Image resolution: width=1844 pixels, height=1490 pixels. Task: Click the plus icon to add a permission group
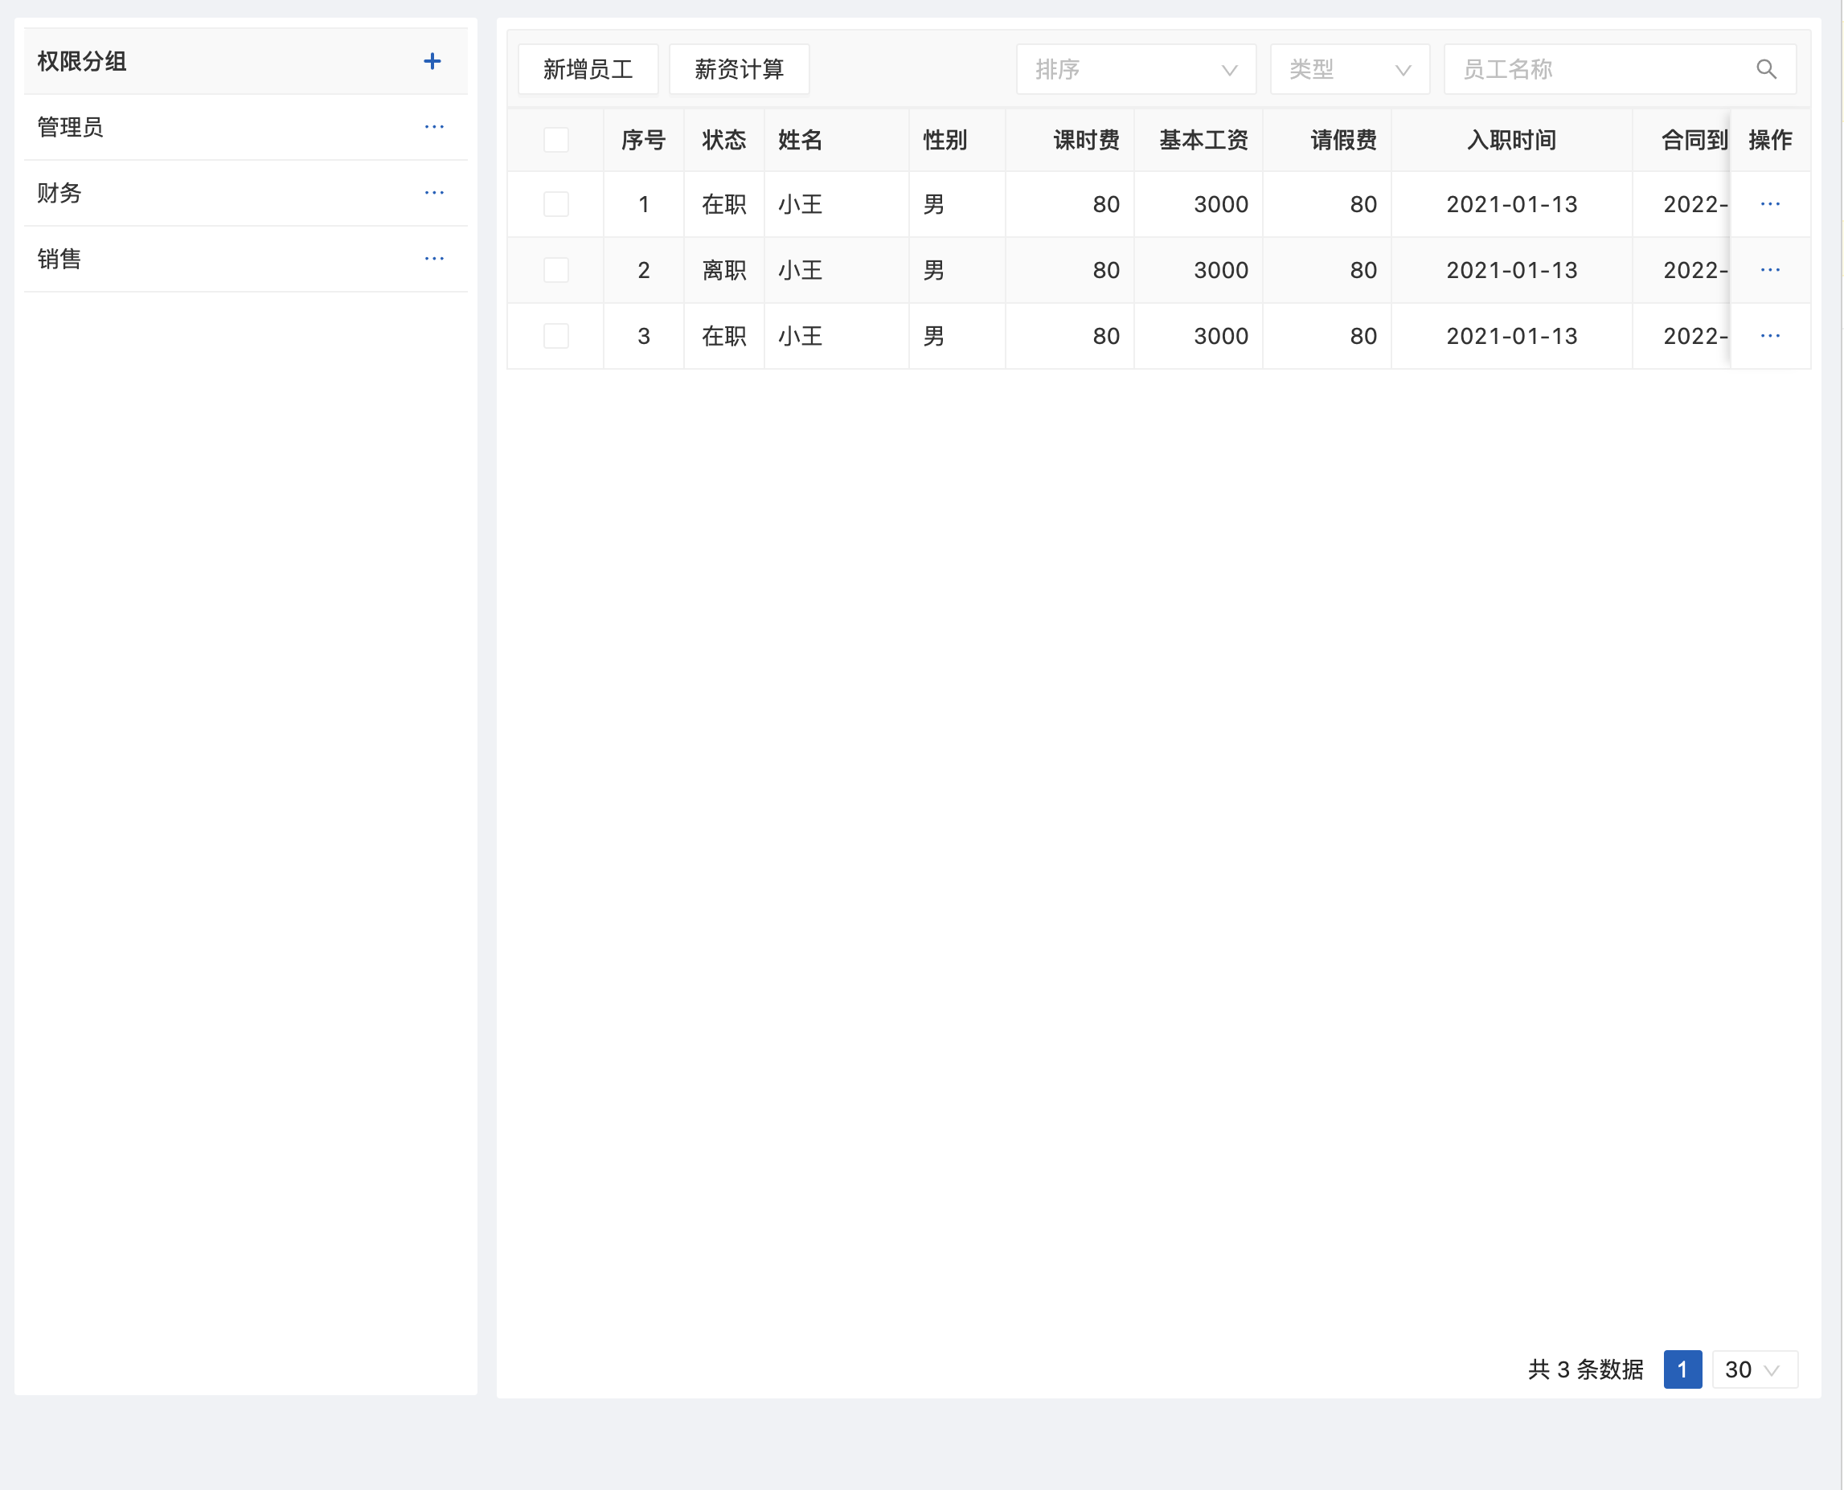432,61
